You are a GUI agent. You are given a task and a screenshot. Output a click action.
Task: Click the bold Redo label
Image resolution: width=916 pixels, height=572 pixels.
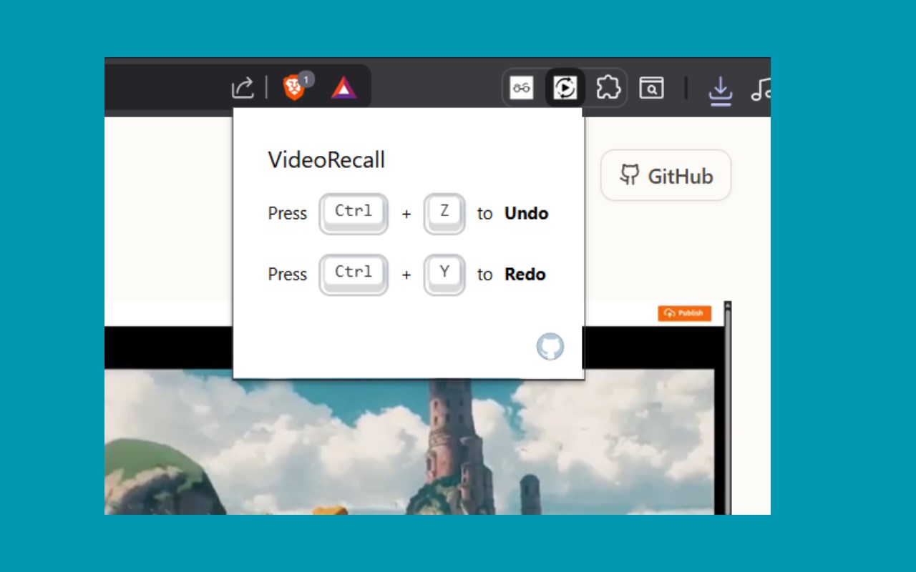click(x=525, y=274)
